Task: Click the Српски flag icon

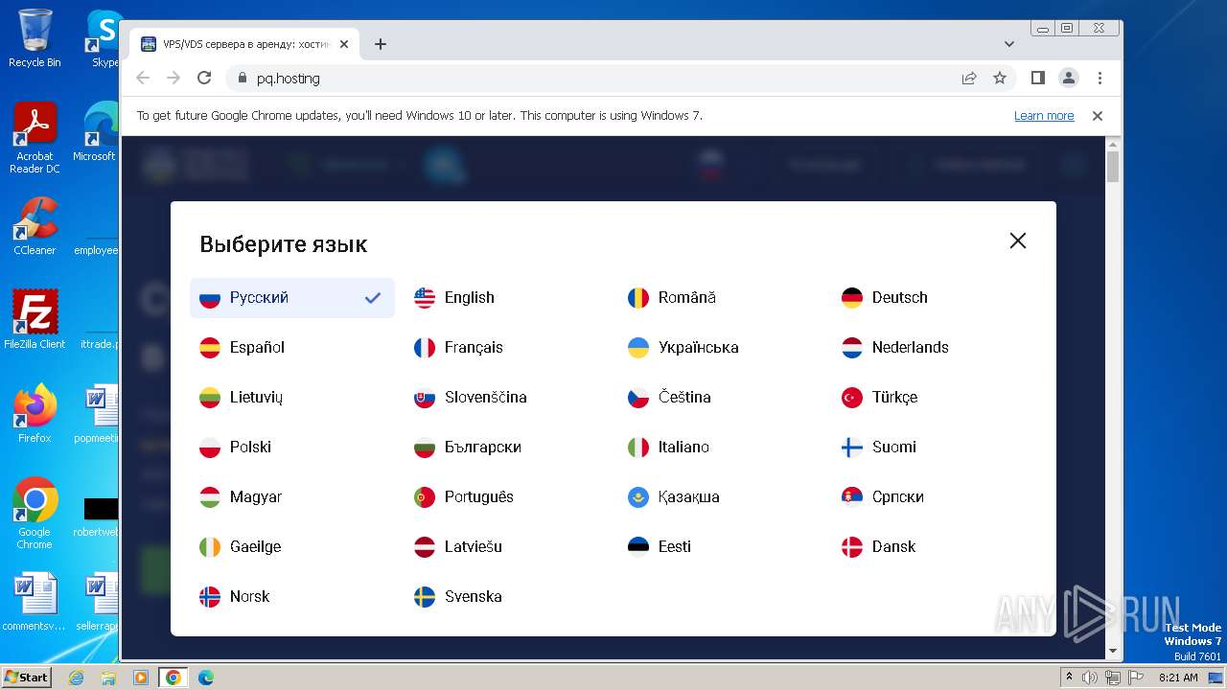Action: click(x=852, y=497)
